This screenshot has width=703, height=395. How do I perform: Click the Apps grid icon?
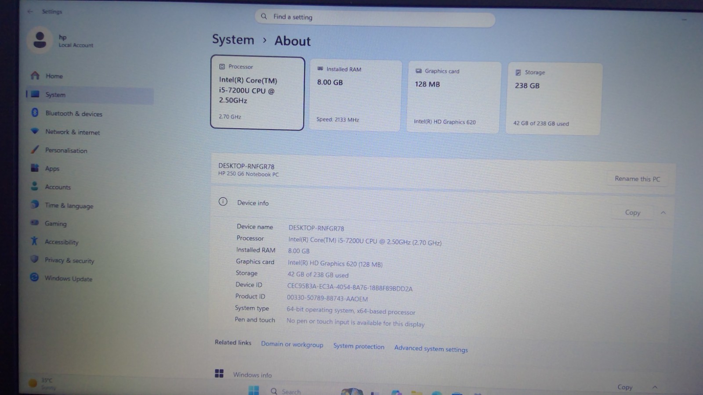[x=35, y=168]
